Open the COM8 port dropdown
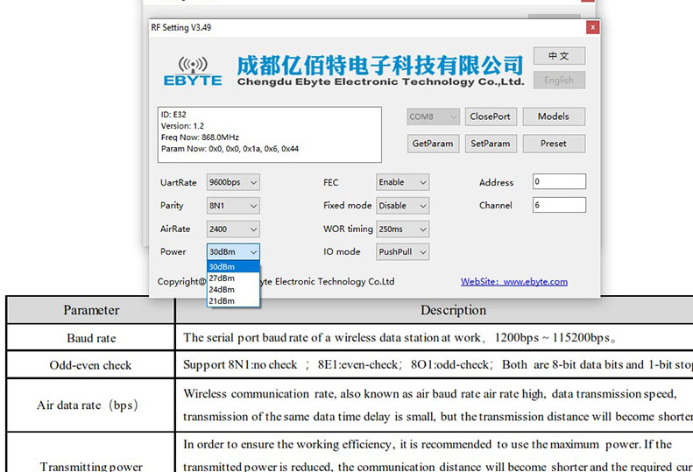The height and width of the screenshot is (472, 693). [433, 116]
